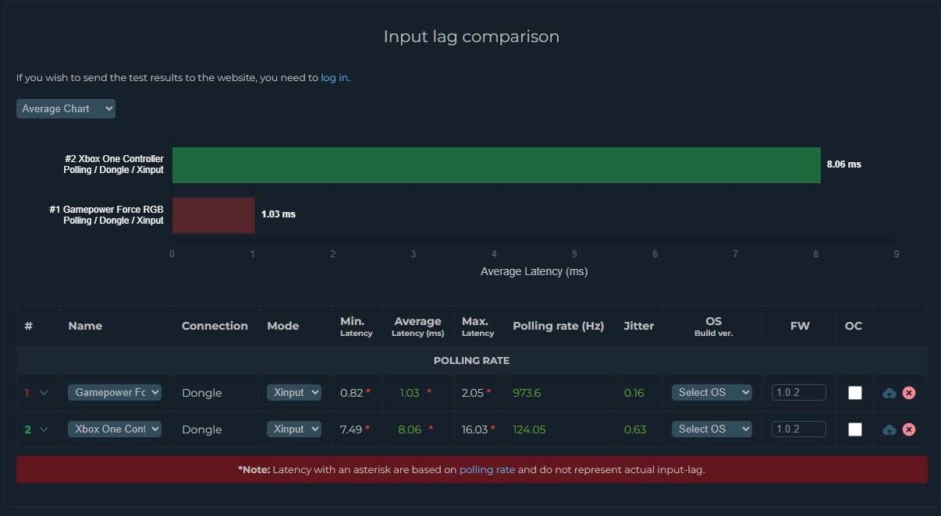Tick the OC checkbox for Xbox One row
941x516 pixels.
[855, 429]
